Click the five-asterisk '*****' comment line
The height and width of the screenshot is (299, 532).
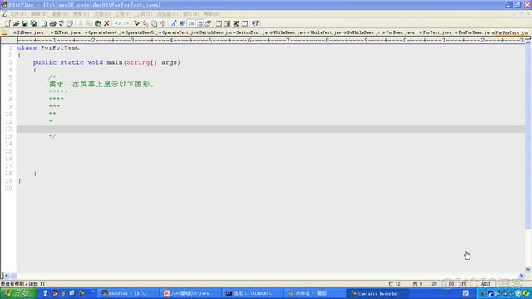click(58, 92)
